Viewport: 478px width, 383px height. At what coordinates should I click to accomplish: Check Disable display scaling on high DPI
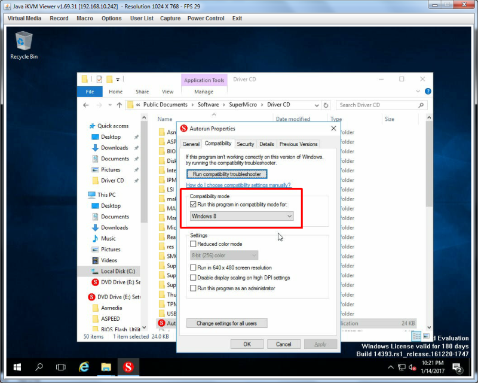click(193, 278)
